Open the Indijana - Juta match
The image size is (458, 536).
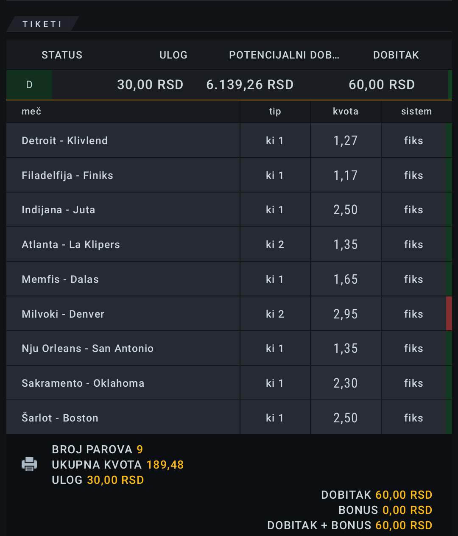(x=59, y=210)
